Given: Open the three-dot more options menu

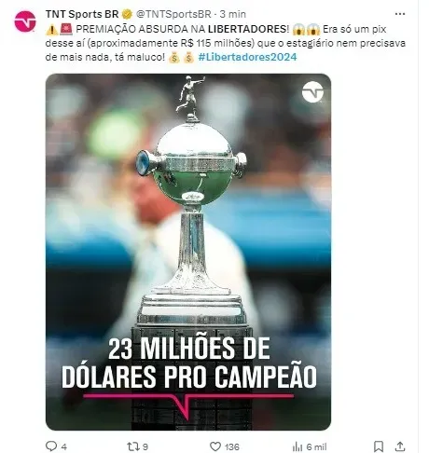Looking at the screenshot, I should click(x=400, y=14).
